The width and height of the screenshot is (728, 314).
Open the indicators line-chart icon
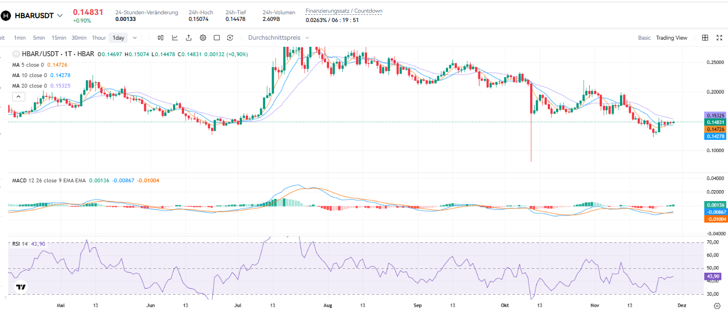click(175, 38)
